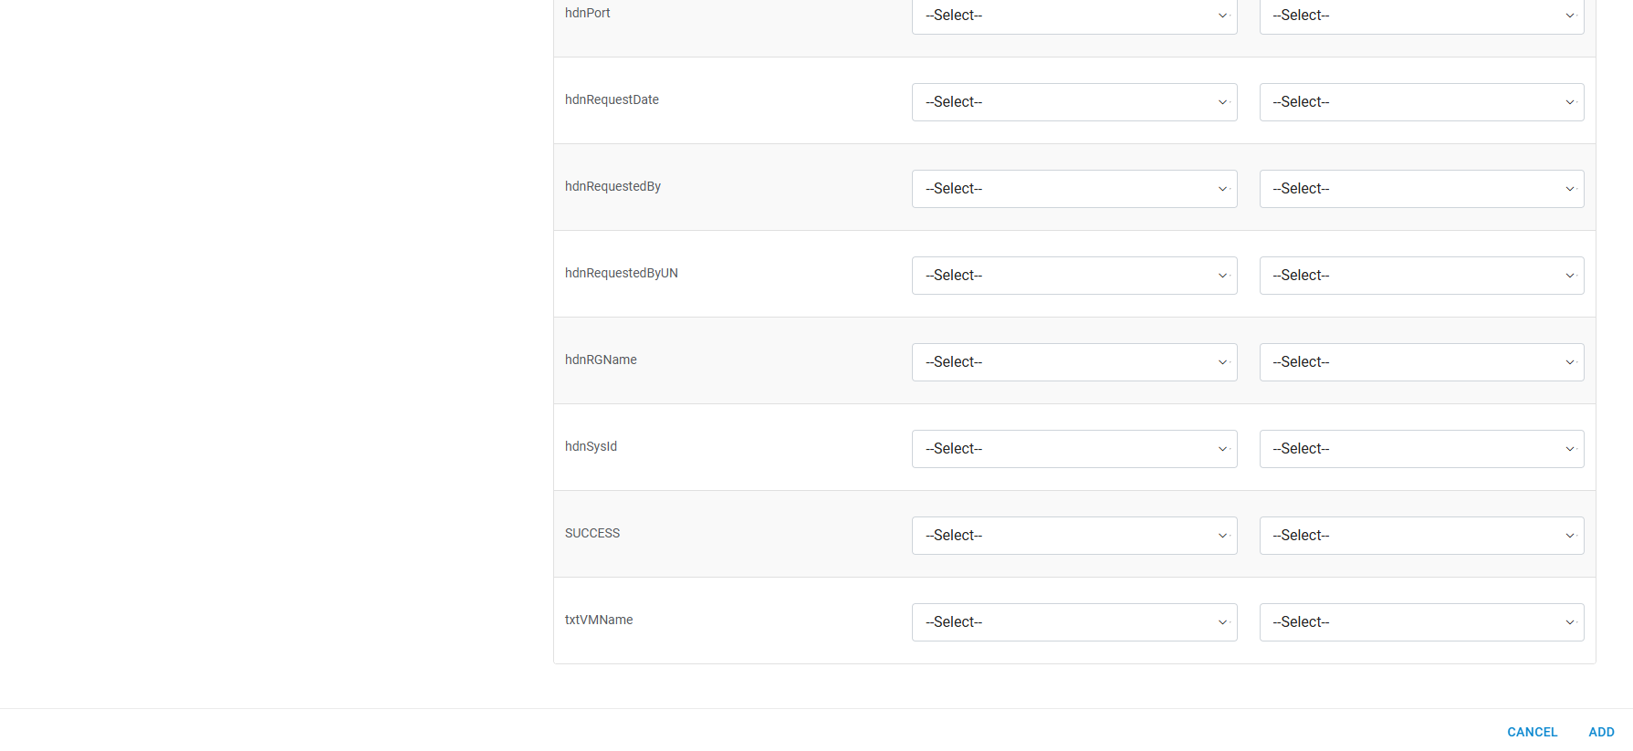Image resolution: width=1633 pixels, height=751 pixels.
Task: Expand first select for hdnRequestedByUN
Action: click(x=1073, y=276)
